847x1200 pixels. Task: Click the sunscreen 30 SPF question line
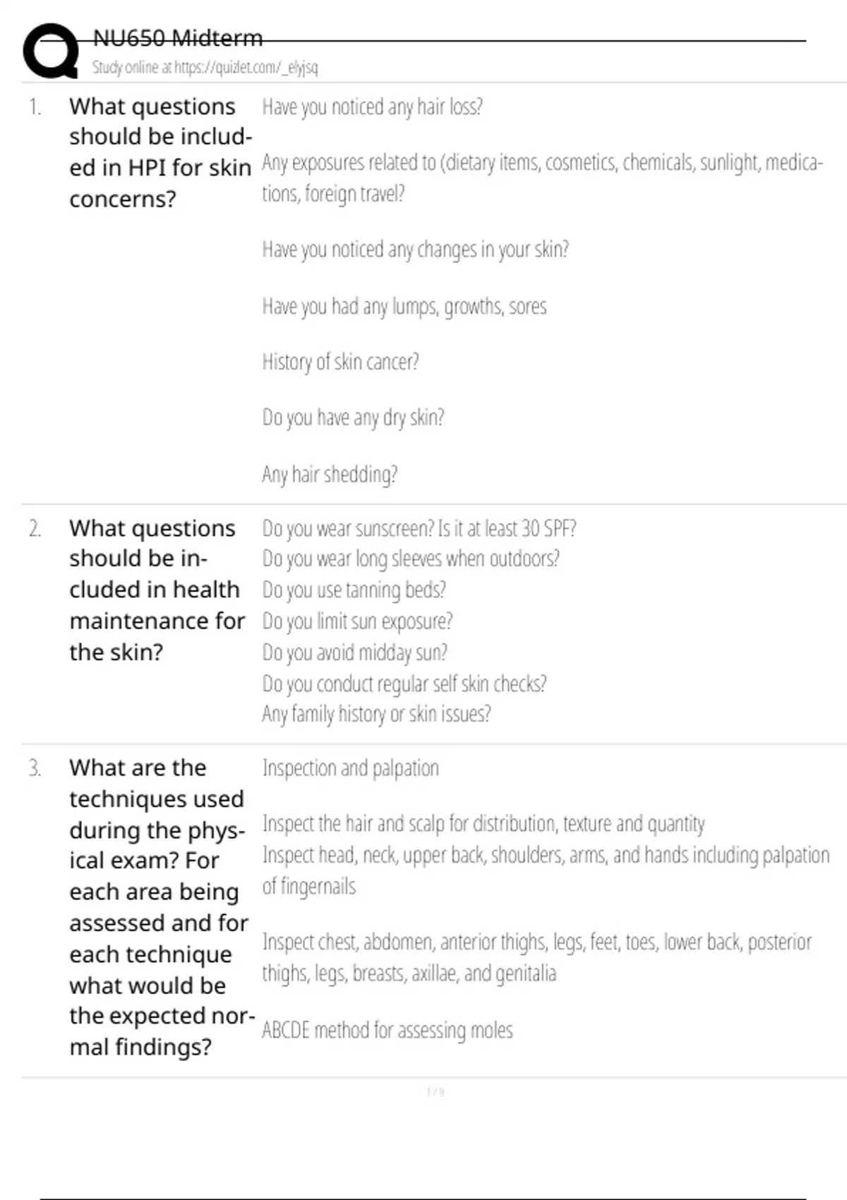(x=419, y=528)
